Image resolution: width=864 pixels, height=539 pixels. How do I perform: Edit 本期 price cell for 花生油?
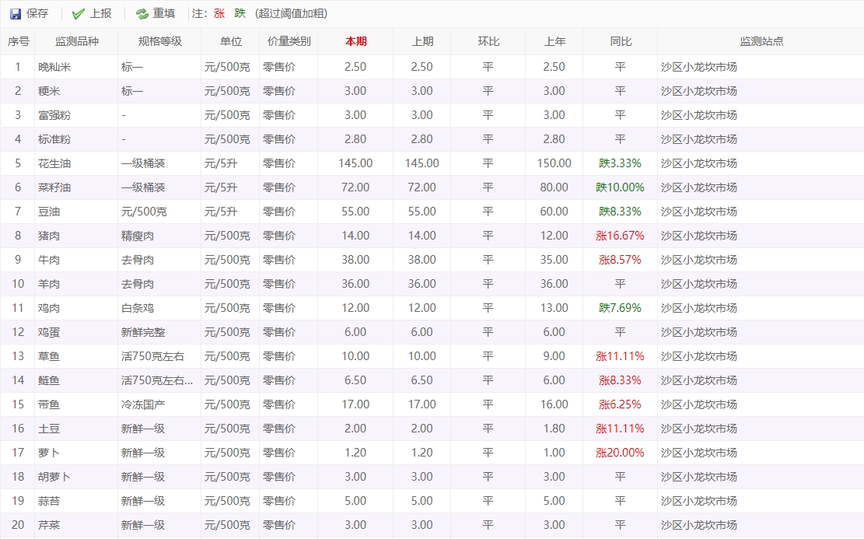tap(355, 163)
